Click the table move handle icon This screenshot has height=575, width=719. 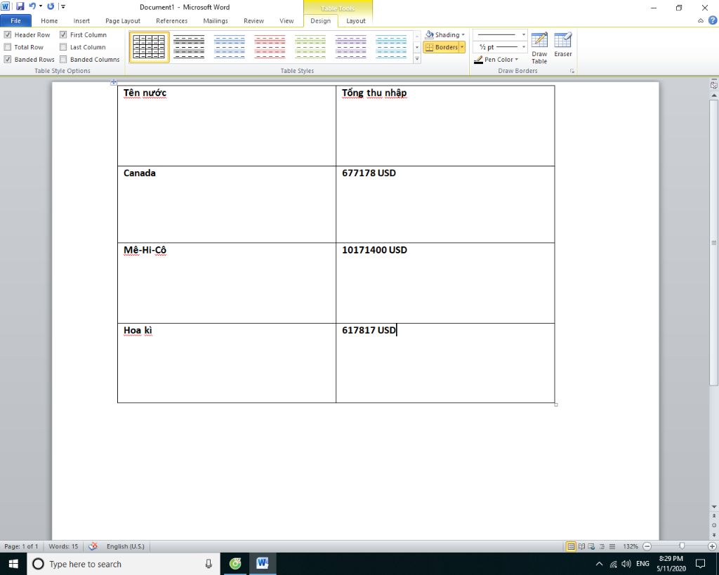113,82
